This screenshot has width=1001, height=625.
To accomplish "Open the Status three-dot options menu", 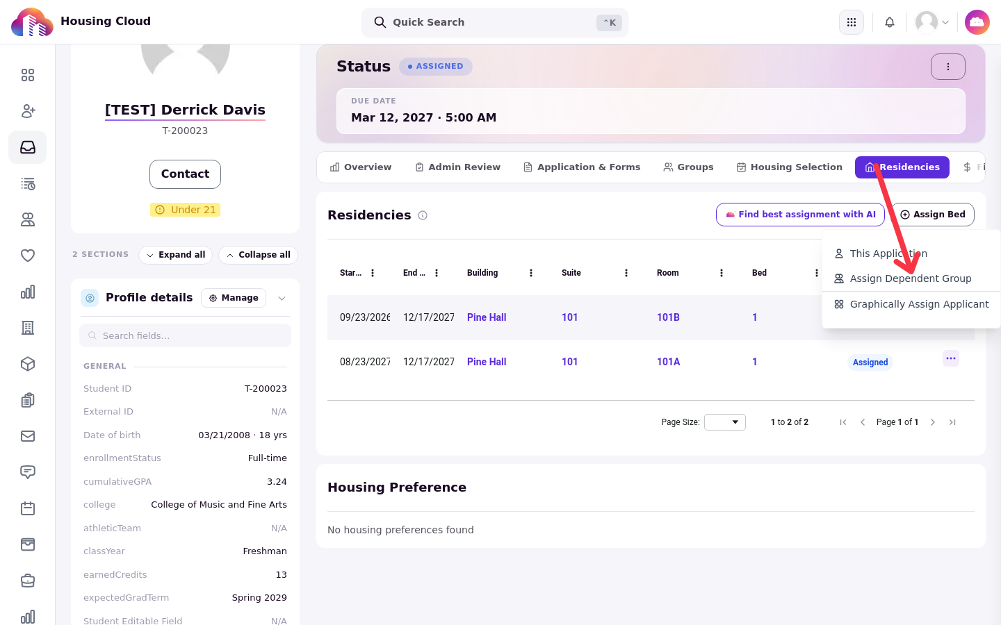I will [x=948, y=67].
